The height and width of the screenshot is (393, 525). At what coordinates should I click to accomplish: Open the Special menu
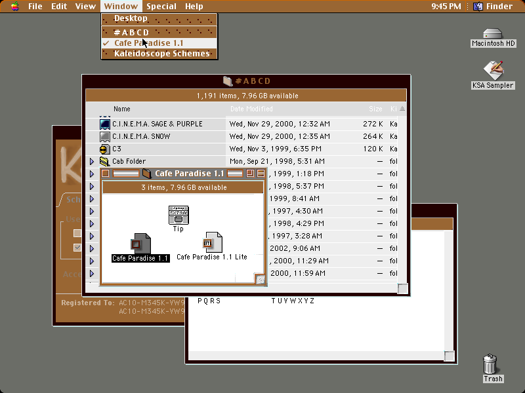coord(161,6)
